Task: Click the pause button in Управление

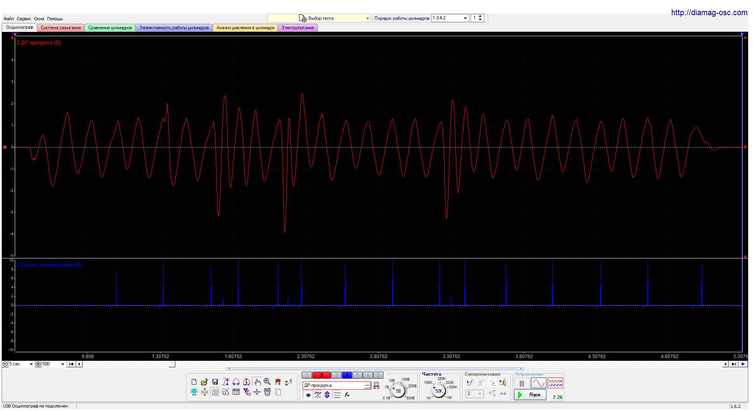Action: (522, 383)
